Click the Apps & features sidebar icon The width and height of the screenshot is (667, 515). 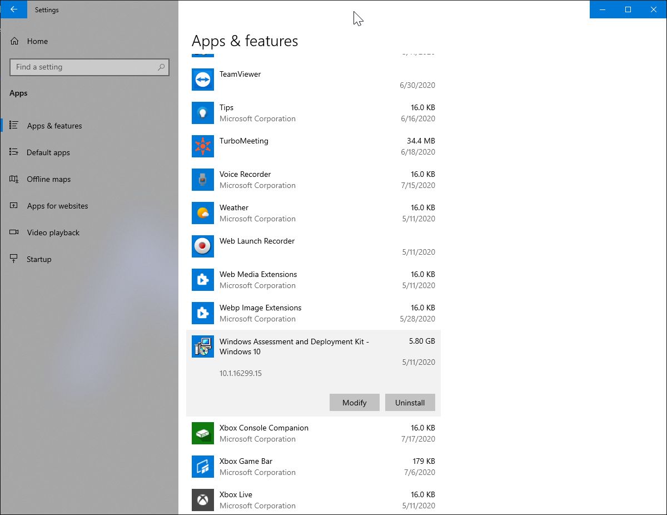14,126
